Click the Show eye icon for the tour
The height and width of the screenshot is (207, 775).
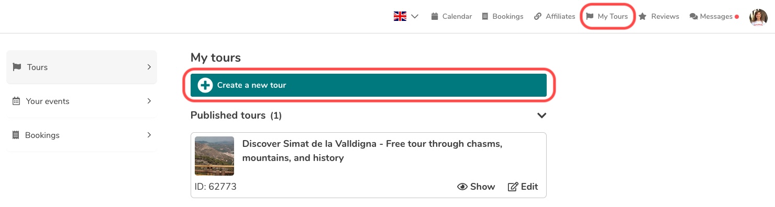click(x=462, y=187)
